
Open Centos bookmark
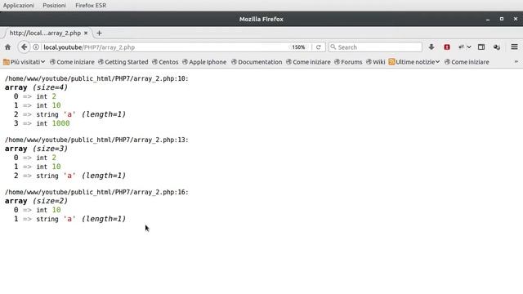pyautogui.click(x=165, y=62)
